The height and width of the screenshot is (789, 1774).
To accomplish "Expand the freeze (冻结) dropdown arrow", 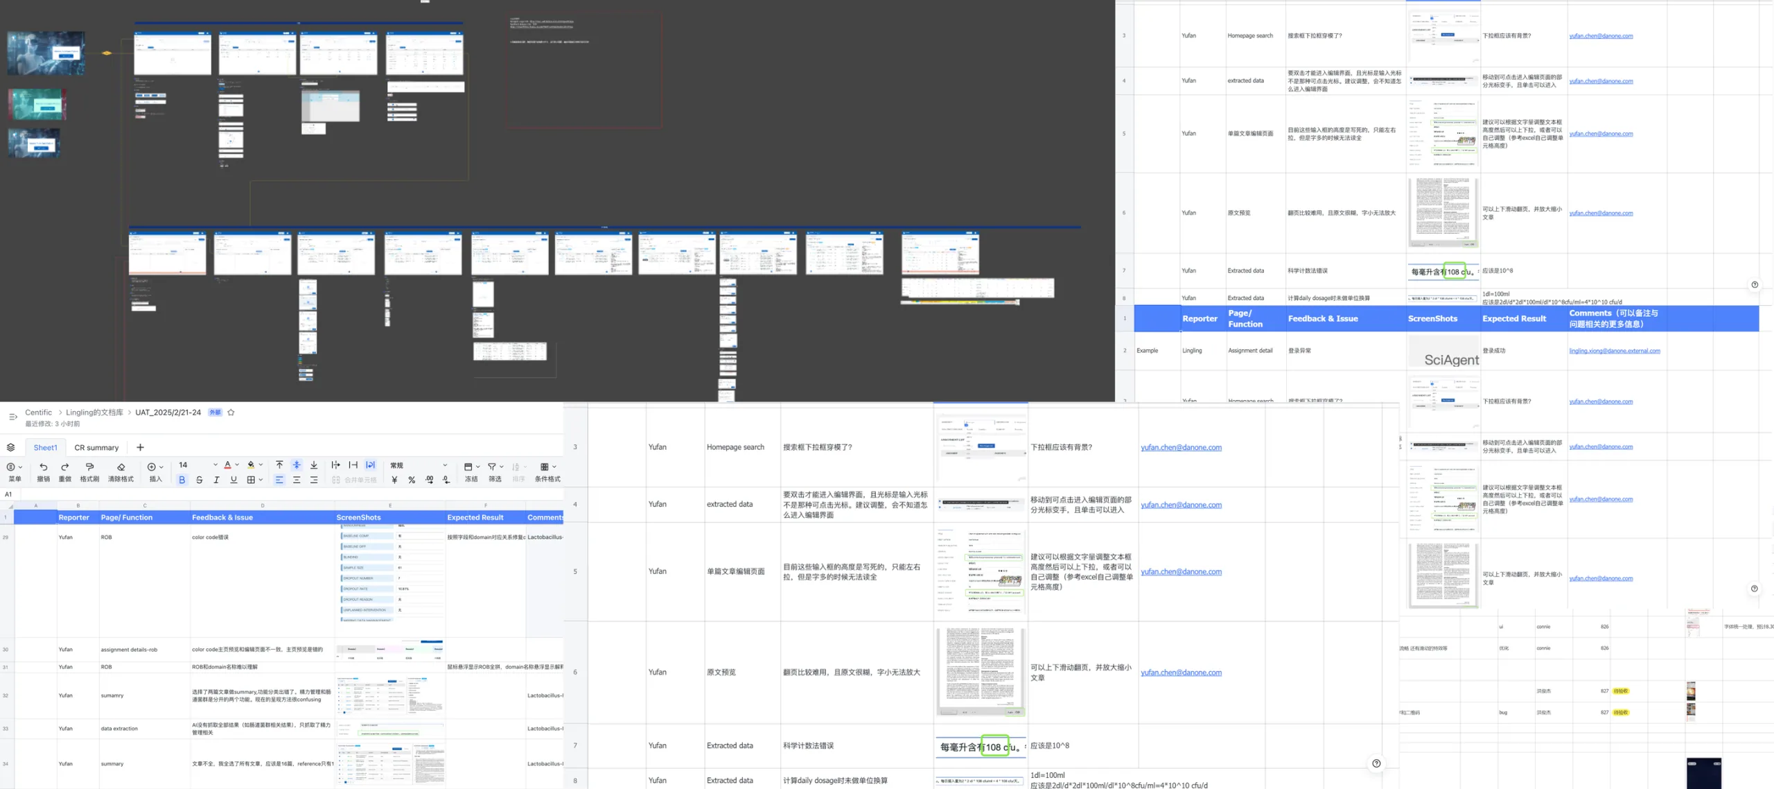I will [x=477, y=467].
